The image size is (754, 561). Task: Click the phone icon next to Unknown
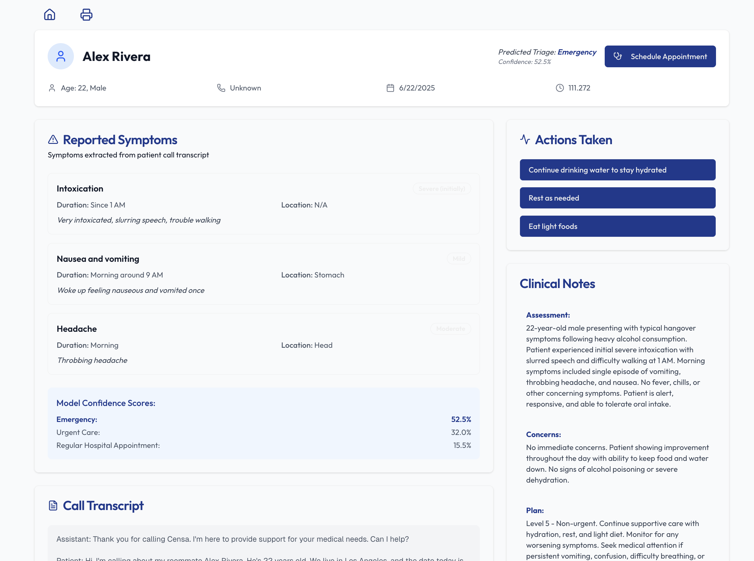221,88
